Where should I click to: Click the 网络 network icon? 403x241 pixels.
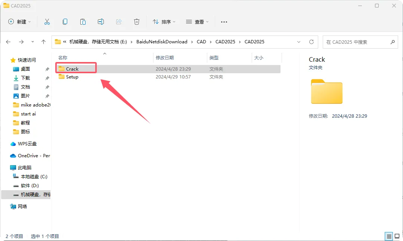click(x=13, y=206)
